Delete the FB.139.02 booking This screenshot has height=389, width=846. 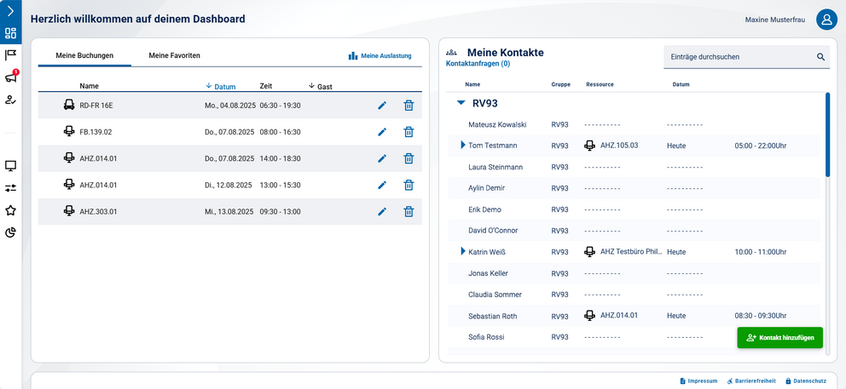(x=409, y=132)
